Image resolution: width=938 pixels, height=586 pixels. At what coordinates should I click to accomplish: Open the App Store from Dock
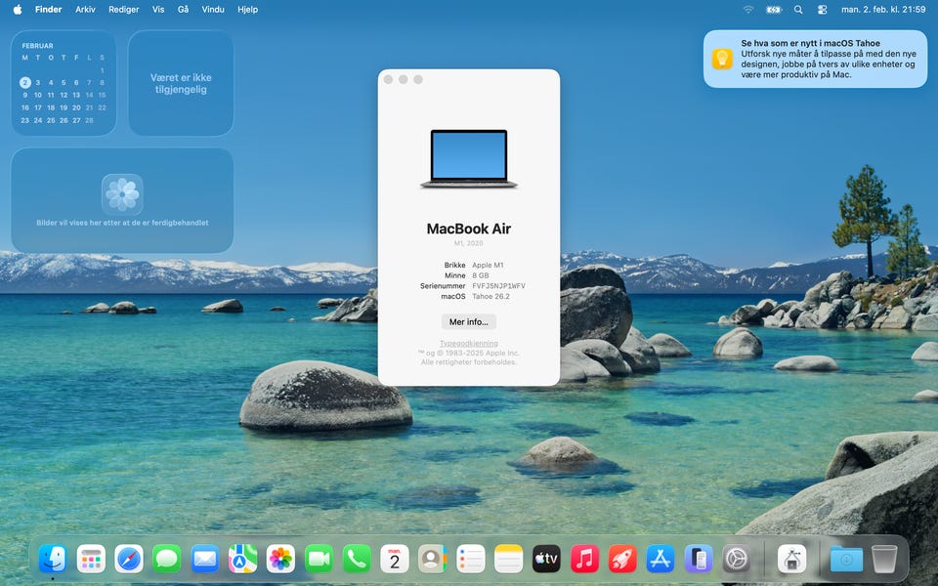pos(661,559)
